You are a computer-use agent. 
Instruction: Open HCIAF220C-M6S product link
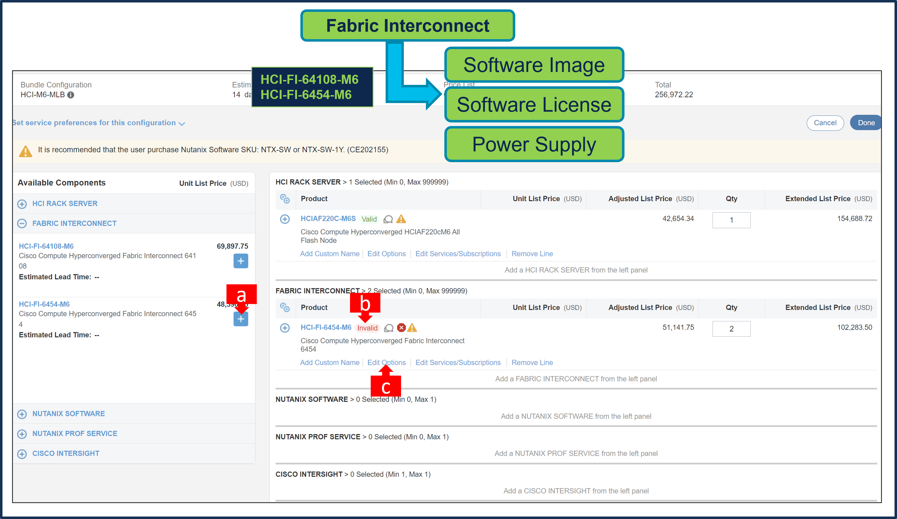[328, 219]
